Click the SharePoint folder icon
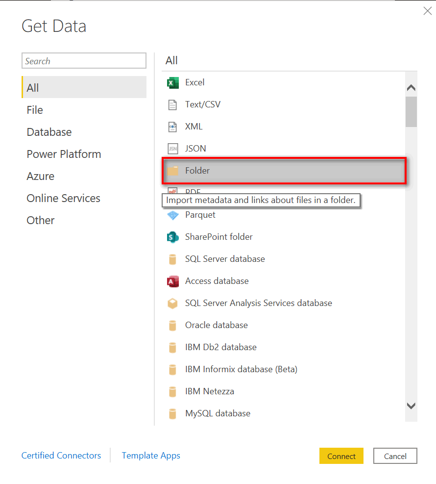The width and height of the screenshot is (436, 484). 172,237
